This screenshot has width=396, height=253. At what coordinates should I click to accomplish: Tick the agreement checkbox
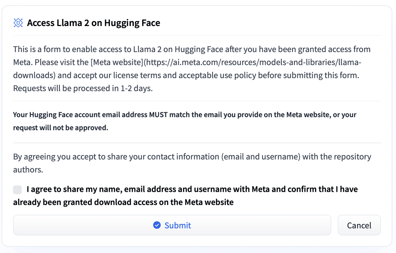point(17,190)
